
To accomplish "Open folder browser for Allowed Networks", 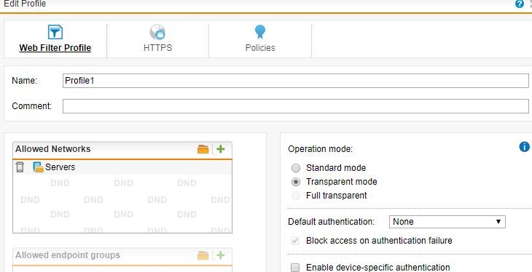I will pyautogui.click(x=203, y=149).
